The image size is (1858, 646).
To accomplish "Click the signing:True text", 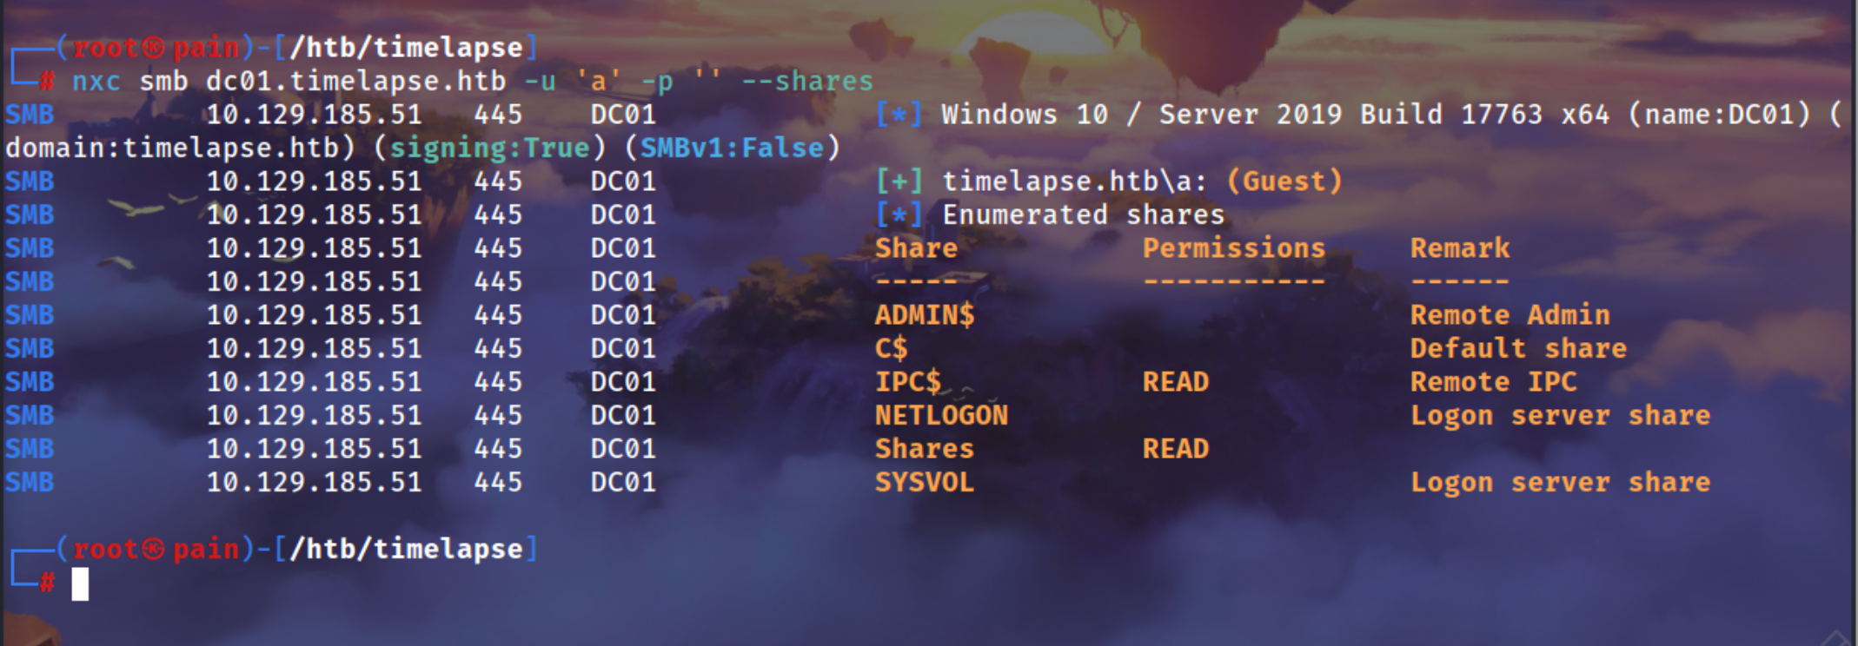I will click(x=489, y=148).
